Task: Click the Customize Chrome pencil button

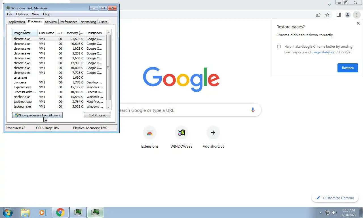Action: click(x=335, y=198)
